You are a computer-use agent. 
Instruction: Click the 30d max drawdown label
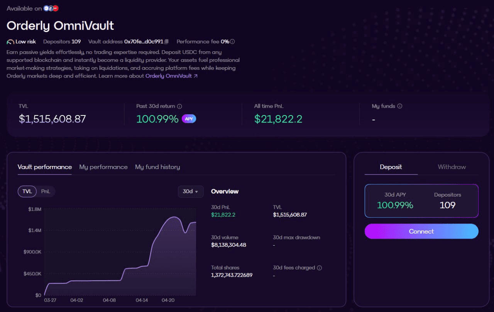296,237
